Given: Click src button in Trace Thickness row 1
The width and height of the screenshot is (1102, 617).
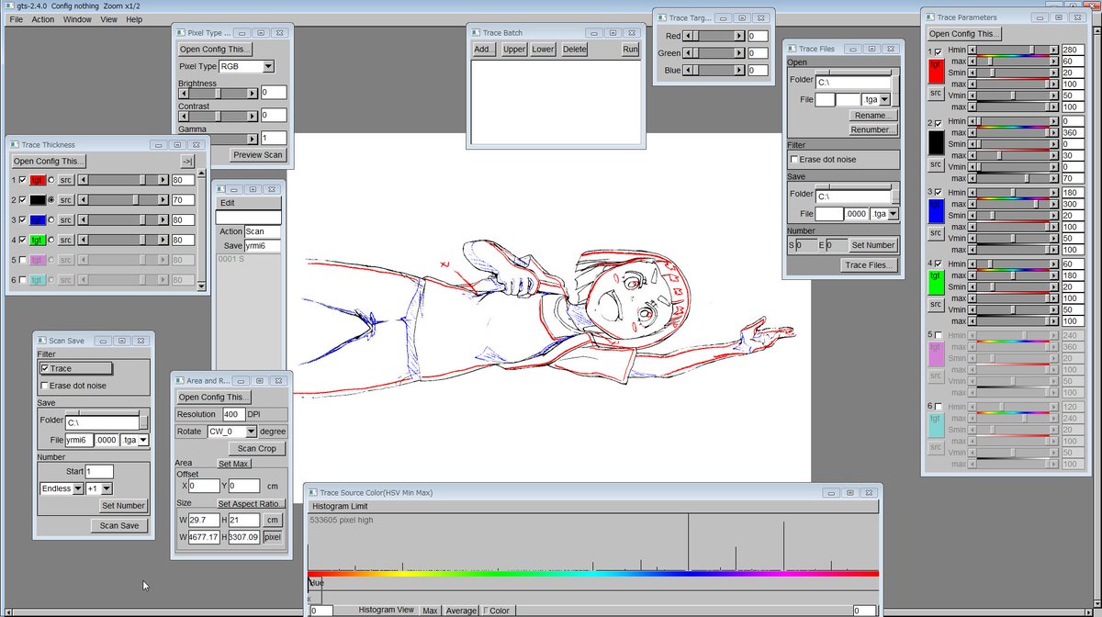Looking at the screenshot, I should [66, 180].
